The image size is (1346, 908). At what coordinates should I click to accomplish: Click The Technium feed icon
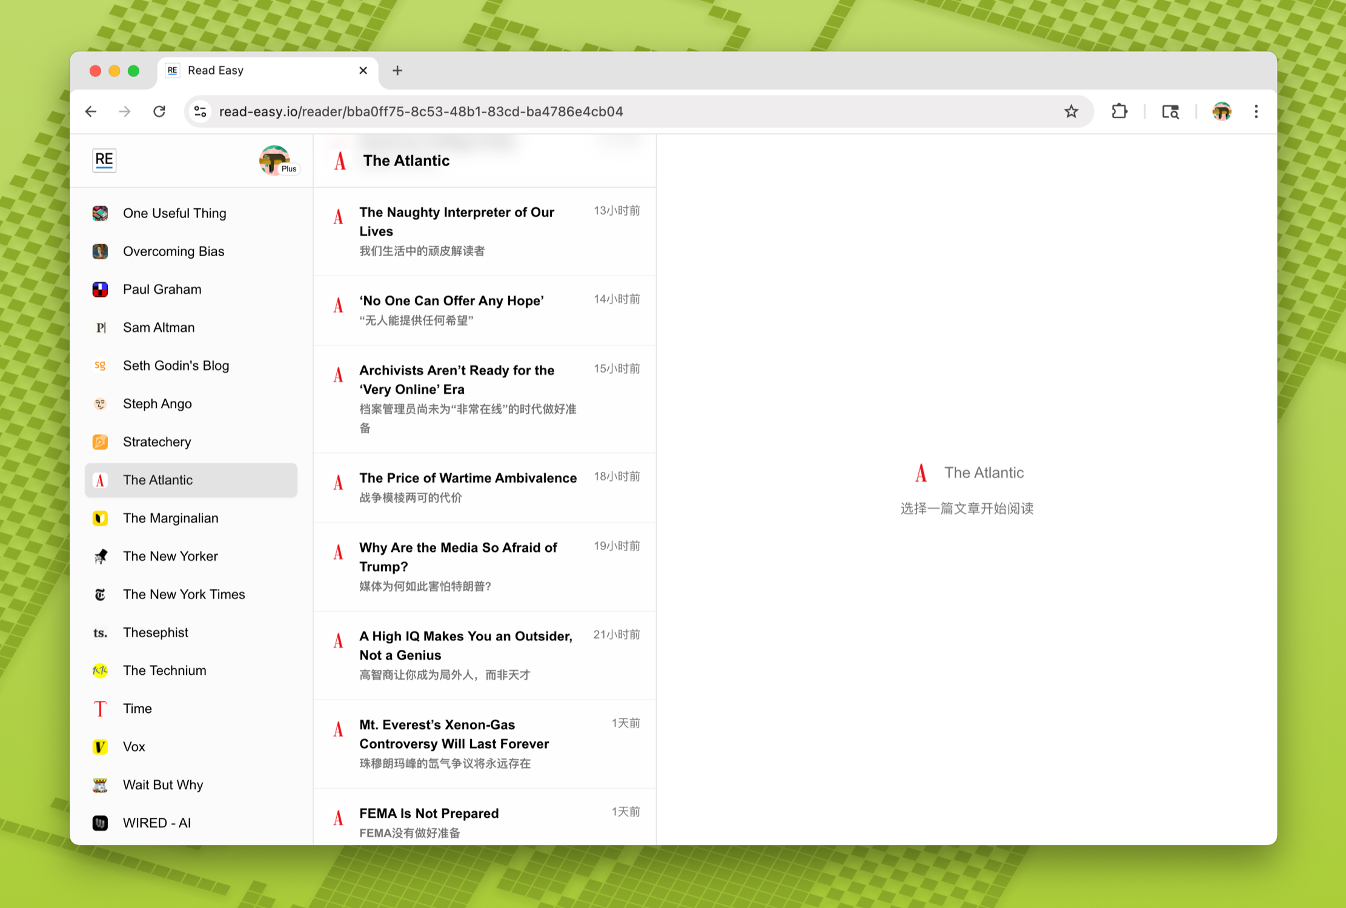[x=100, y=671]
